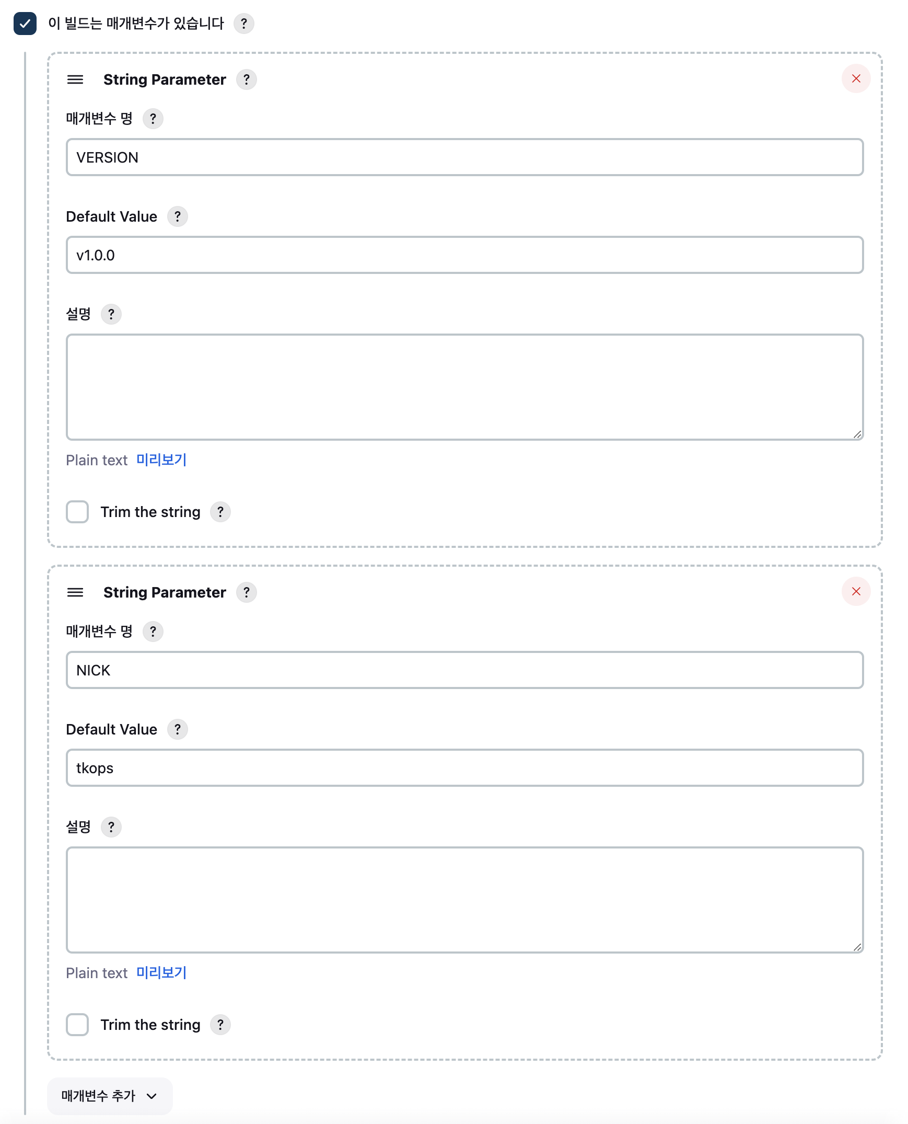Click 미리보기 link under VERSION description

pyautogui.click(x=161, y=460)
